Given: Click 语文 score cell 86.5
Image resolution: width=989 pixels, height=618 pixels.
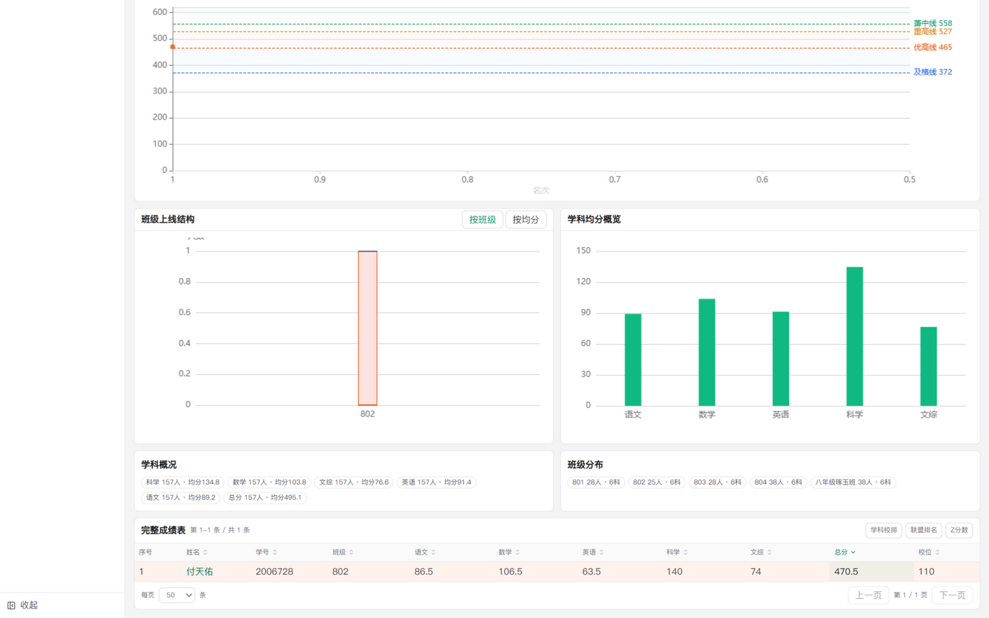Looking at the screenshot, I should (424, 571).
